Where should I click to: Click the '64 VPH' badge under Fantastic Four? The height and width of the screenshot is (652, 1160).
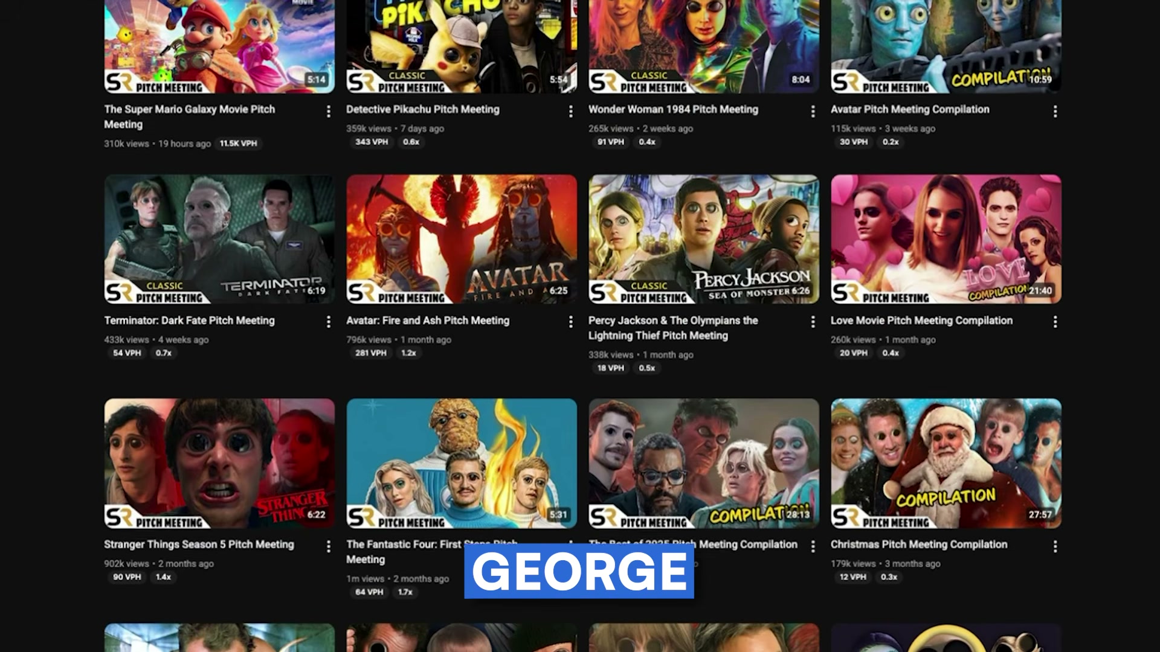[x=369, y=592]
